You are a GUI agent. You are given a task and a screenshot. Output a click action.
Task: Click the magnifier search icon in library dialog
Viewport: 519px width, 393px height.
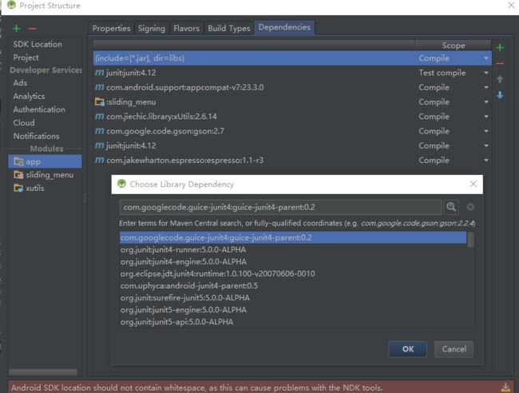tap(451, 207)
